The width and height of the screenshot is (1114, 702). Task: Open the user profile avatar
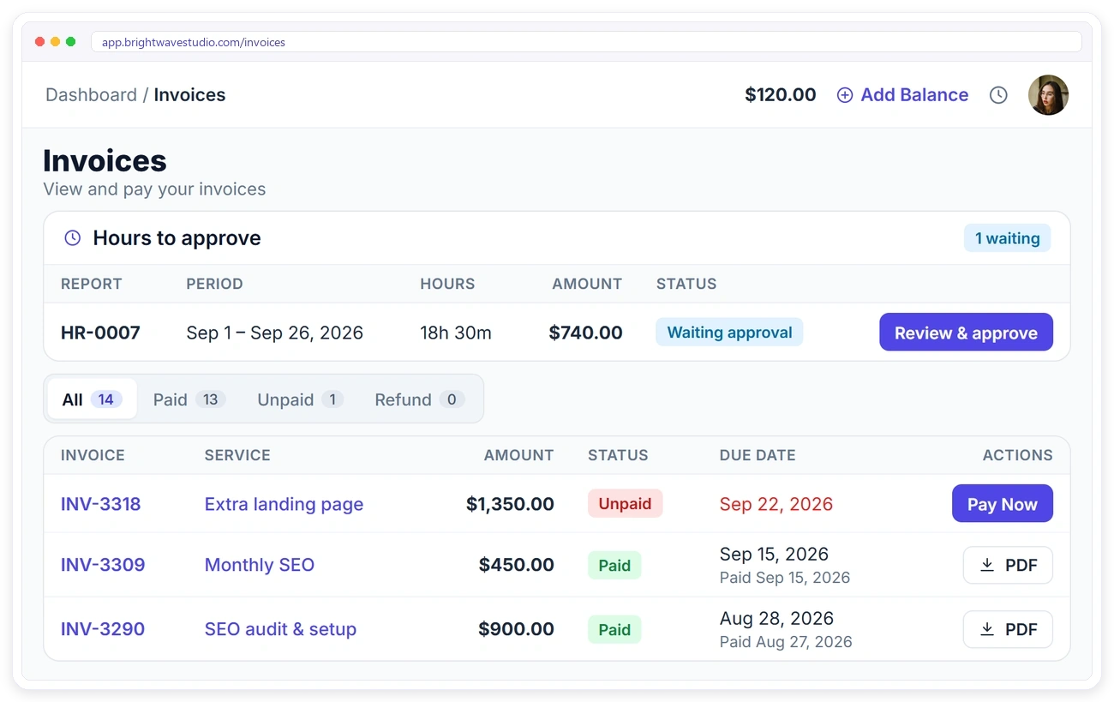coord(1048,95)
